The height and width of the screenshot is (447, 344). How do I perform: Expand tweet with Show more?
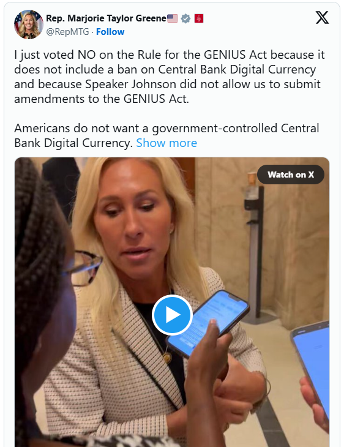pyautogui.click(x=166, y=143)
